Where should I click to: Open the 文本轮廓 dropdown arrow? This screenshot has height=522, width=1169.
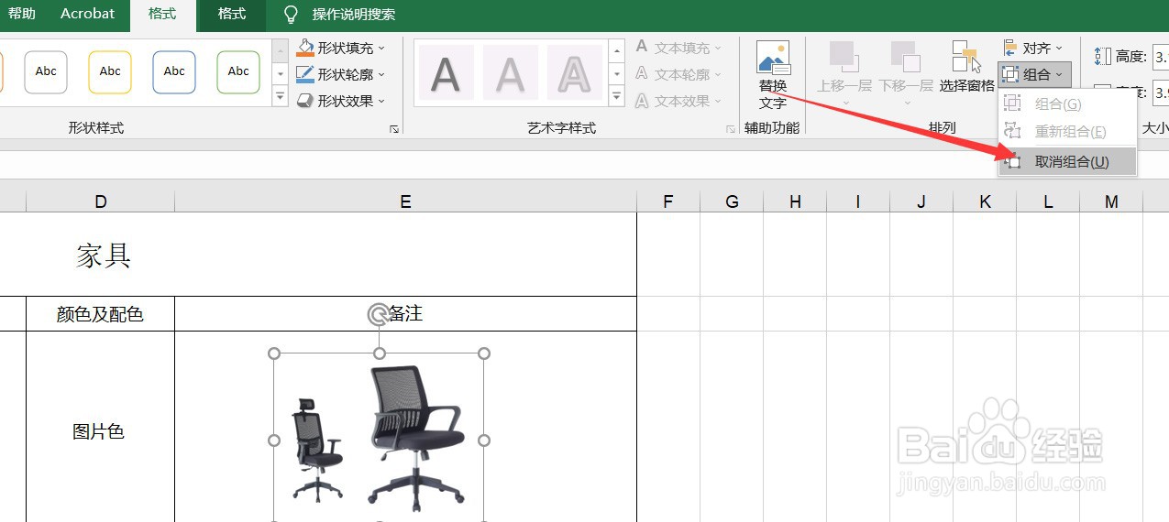coord(718,74)
